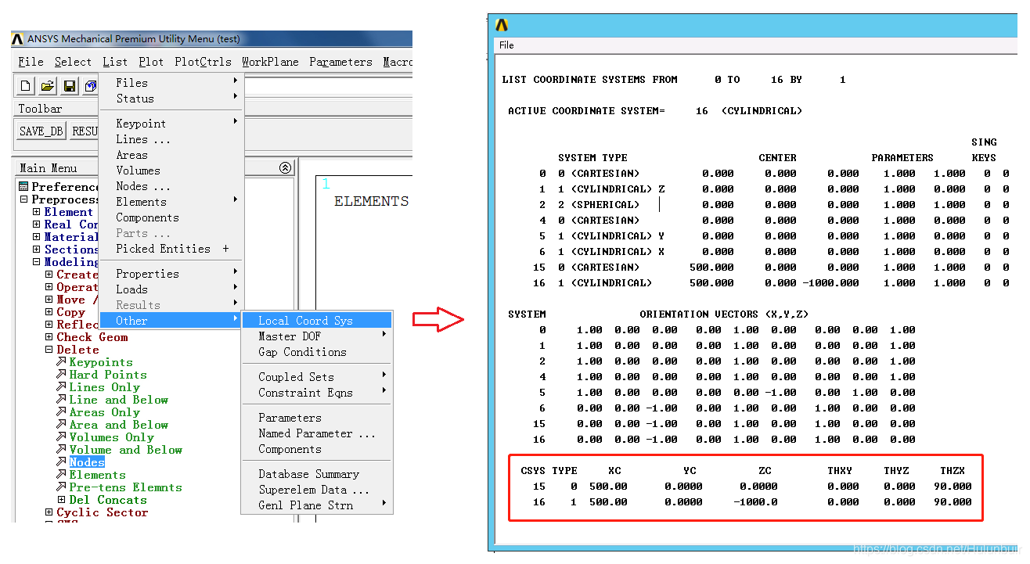Expand the Del Concats tree node
This screenshot has height=564, width=1030.
61,500
